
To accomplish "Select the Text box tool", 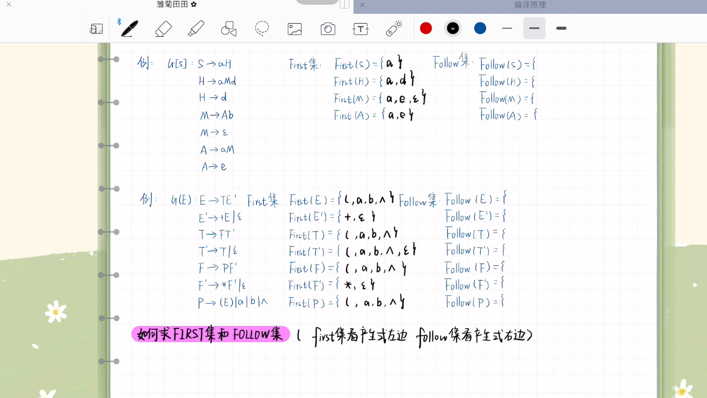I will click(360, 29).
